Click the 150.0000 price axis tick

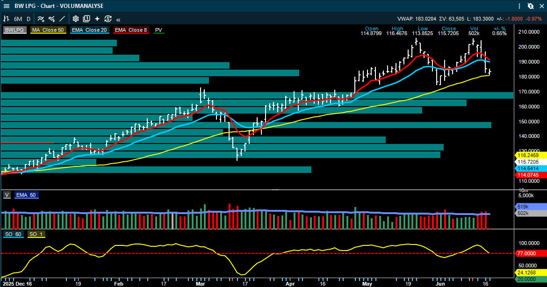[529, 122]
